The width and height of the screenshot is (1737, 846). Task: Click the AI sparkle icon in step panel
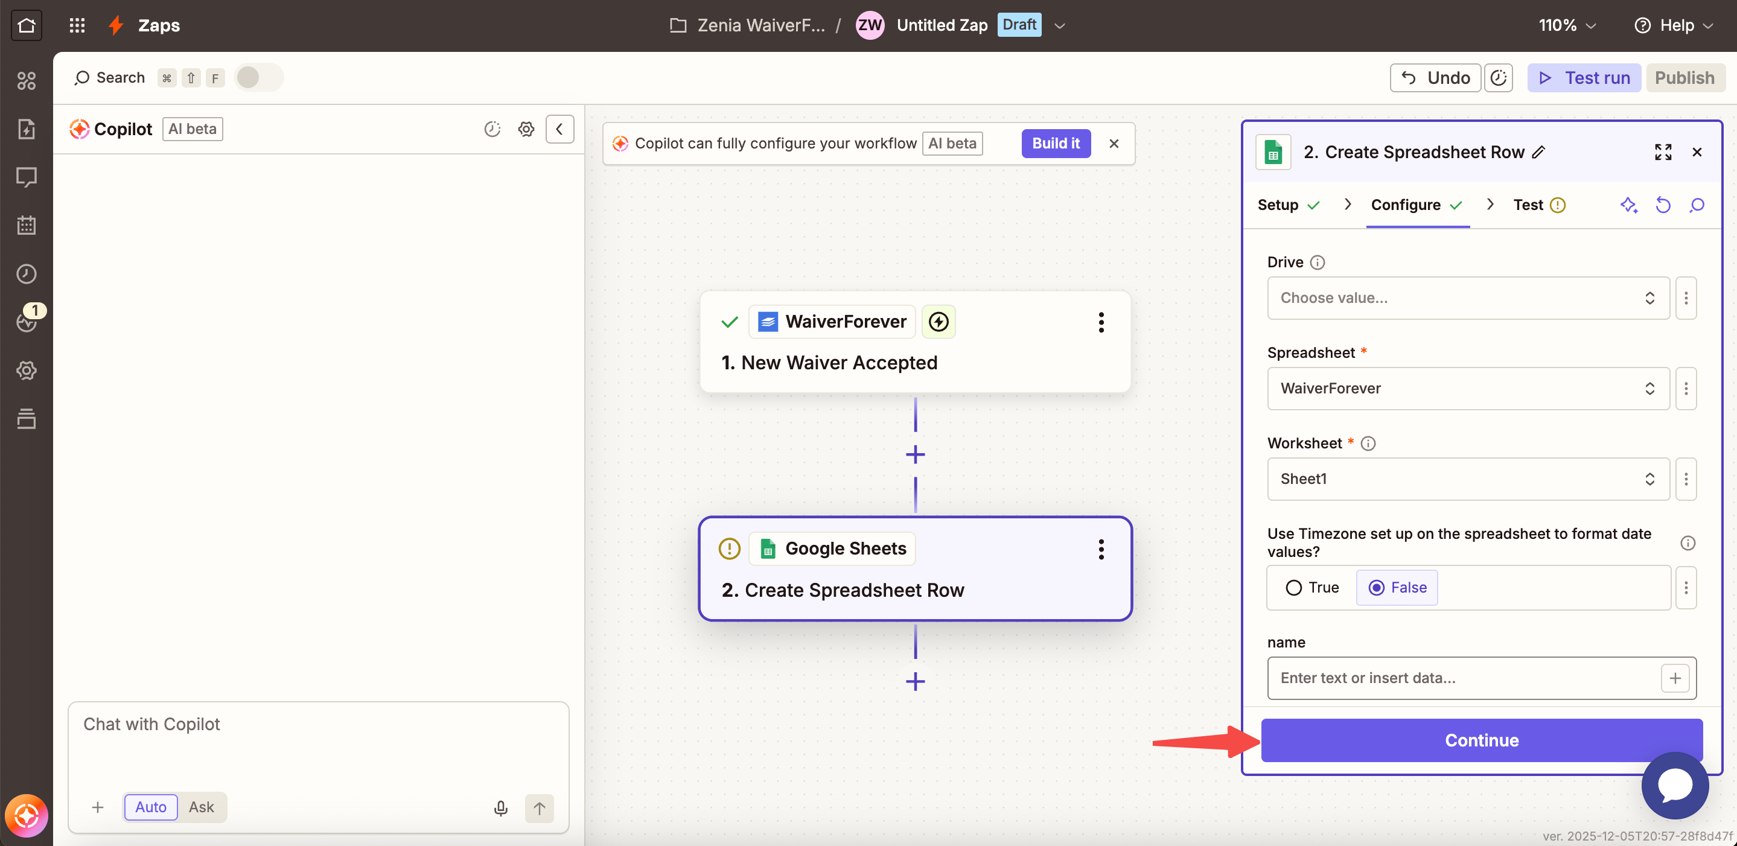pos(1628,205)
